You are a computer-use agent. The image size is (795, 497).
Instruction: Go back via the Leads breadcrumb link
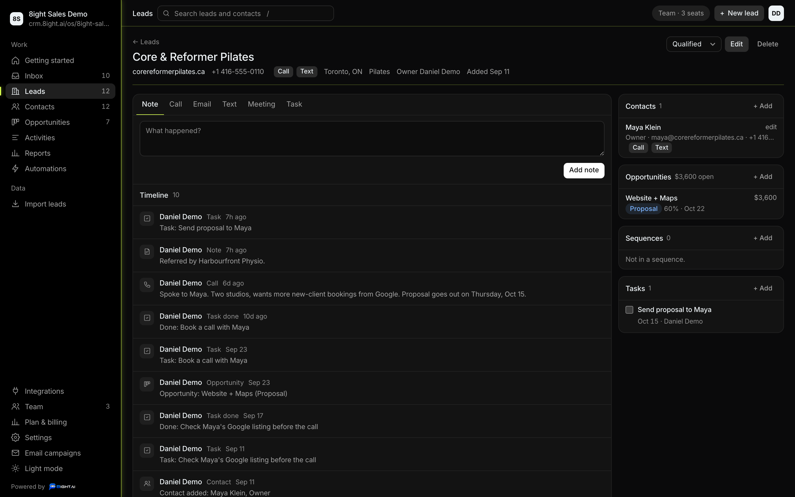click(x=146, y=42)
